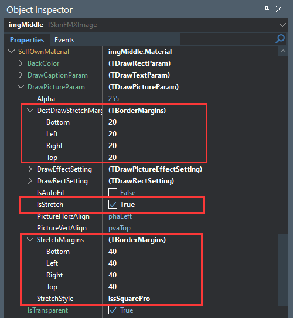Toggle the IsAutoFit checkbox
Viewport: 293px width, 318px height.
[113, 193]
